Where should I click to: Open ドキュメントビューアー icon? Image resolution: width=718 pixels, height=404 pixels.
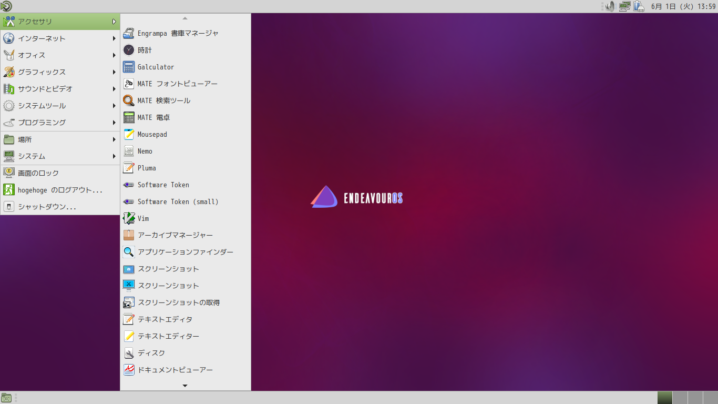(x=129, y=370)
